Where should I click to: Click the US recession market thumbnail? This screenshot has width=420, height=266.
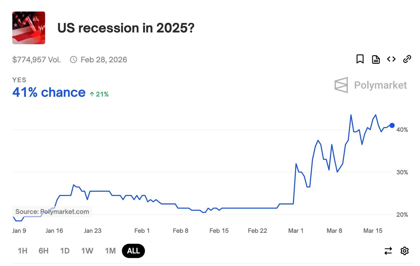click(28, 28)
